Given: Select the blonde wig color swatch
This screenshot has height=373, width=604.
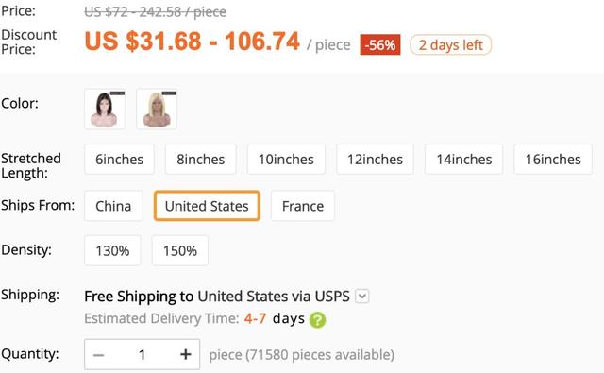Looking at the screenshot, I should tap(157, 109).
